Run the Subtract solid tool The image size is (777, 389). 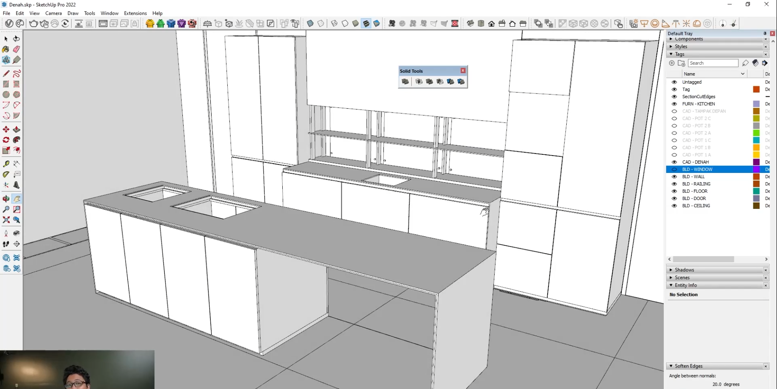coord(439,82)
